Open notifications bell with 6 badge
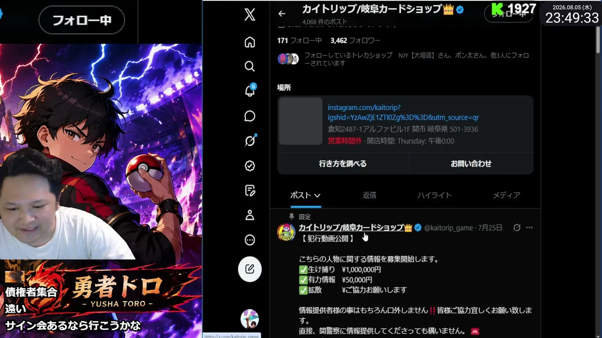Screen dimensions: 602x338 point(250,90)
